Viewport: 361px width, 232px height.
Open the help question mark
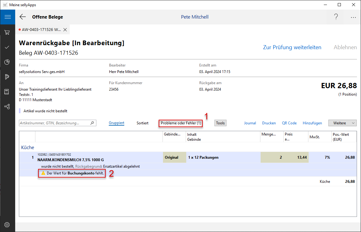[x=336, y=17]
